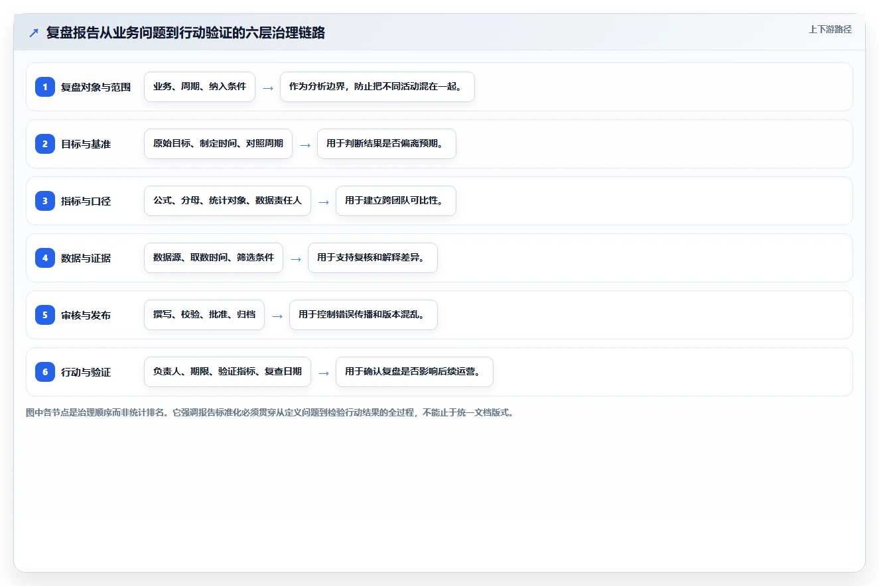879x586 pixels.
Task: Click the 上下游路径 label
Action: pyautogui.click(x=830, y=29)
